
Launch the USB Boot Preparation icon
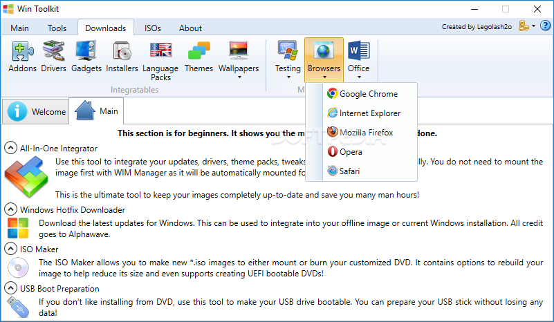click(18, 307)
